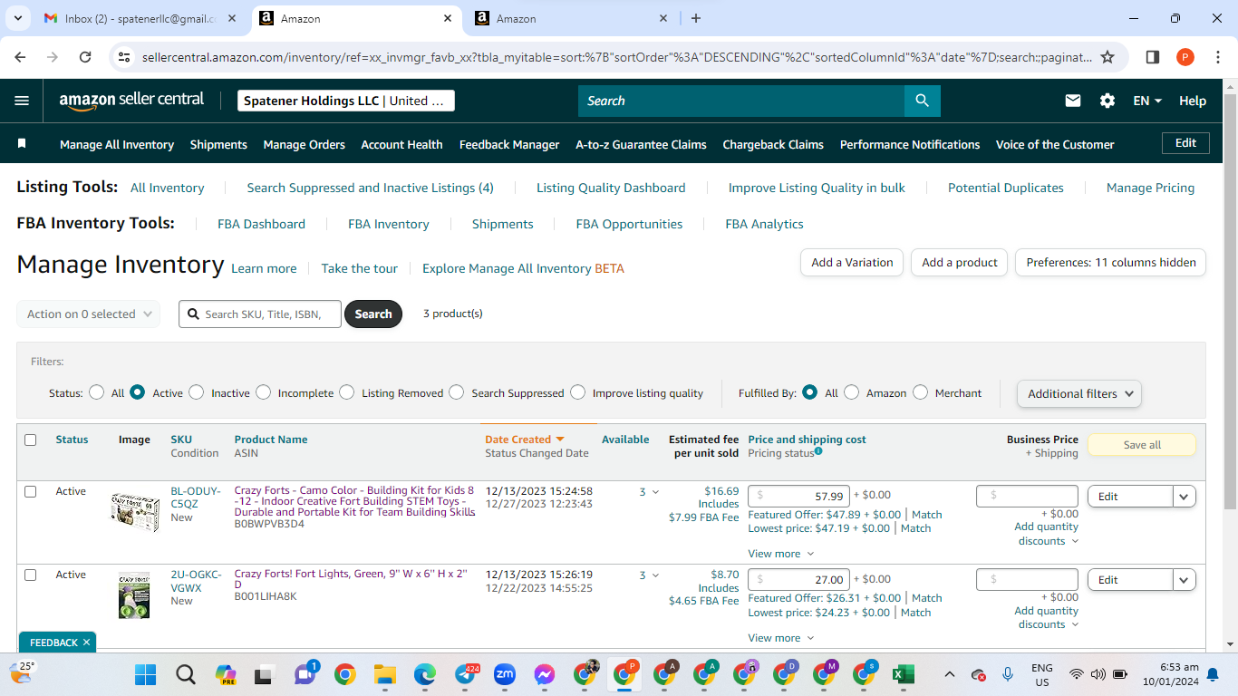This screenshot has width=1238, height=696.
Task: Open the hamburger navigation menu
Action: [x=22, y=101]
